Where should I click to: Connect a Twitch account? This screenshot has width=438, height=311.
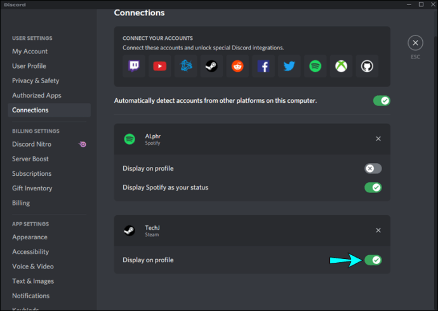133,65
